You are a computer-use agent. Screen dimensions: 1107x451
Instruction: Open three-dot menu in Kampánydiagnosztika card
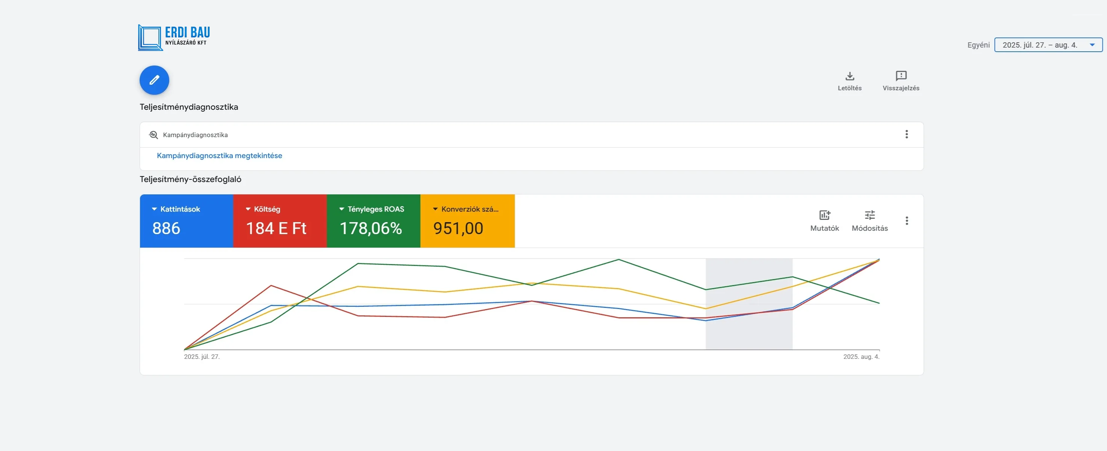tap(906, 134)
